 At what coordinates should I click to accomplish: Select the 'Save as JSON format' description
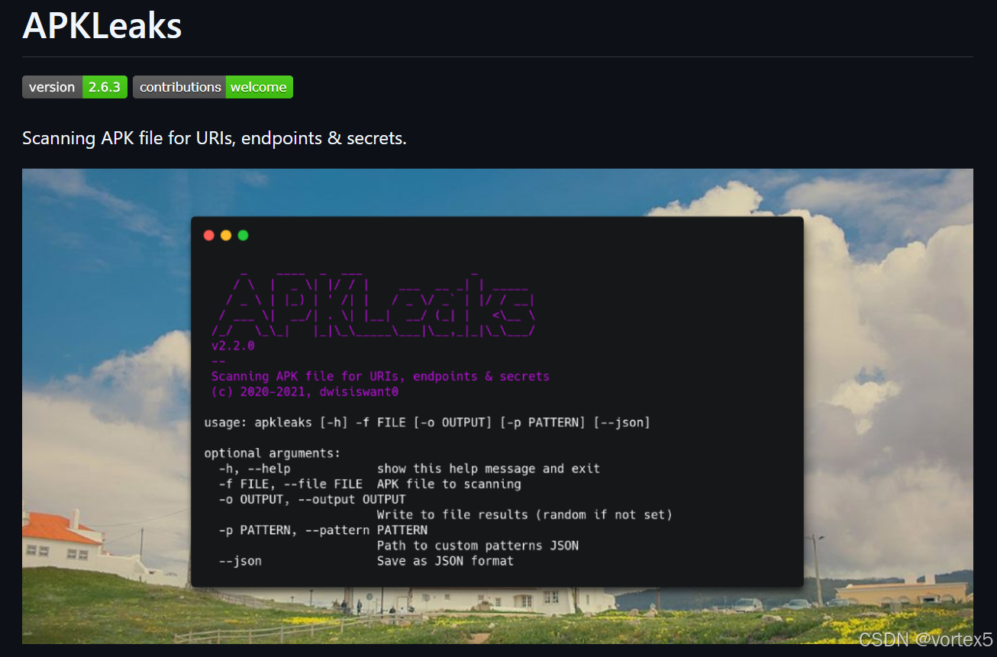[x=445, y=561]
